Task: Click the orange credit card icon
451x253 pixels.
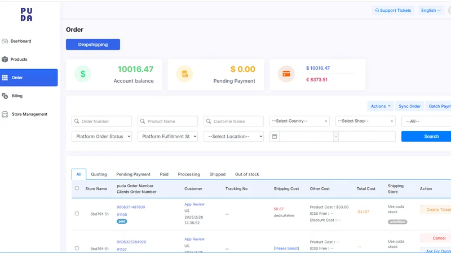Action: point(286,74)
